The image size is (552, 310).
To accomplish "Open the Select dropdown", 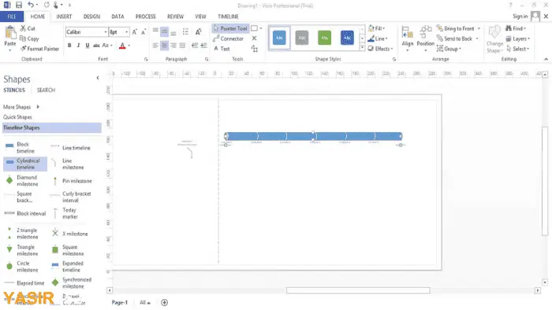I will coord(518,49).
